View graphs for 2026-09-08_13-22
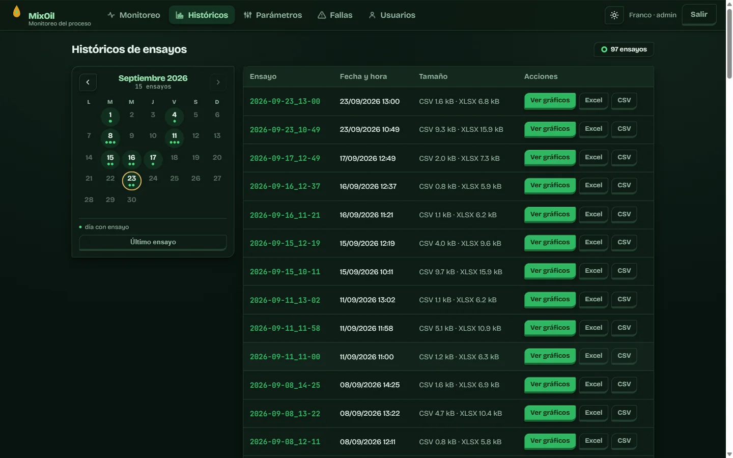733x458 pixels. point(550,413)
